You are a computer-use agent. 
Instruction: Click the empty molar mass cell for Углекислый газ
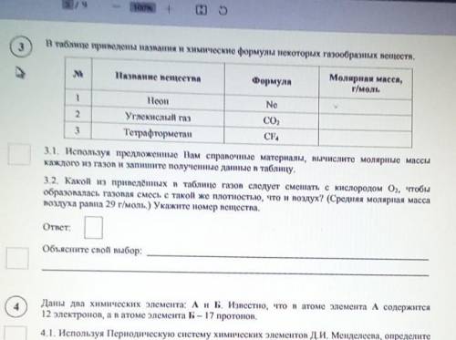click(366, 123)
